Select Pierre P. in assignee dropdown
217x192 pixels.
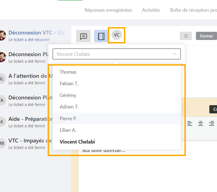68,119
